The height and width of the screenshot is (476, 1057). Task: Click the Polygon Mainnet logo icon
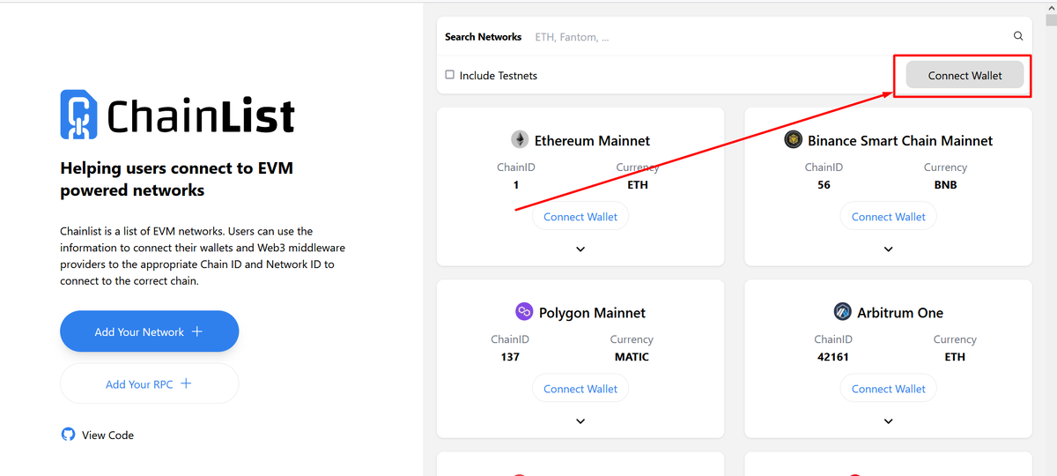pyautogui.click(x=524, y=312)
